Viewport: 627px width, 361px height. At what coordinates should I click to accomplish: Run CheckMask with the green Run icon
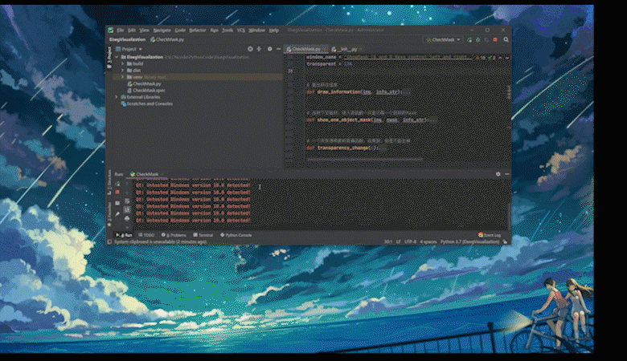pos(469,39)
